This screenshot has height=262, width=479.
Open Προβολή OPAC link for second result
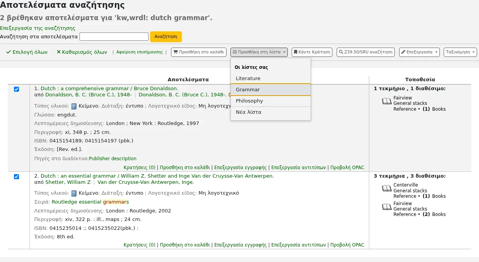click(347, 245)
